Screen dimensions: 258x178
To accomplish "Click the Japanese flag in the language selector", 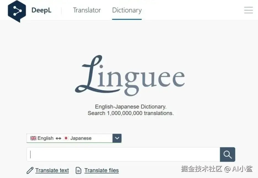I will coord(67,138).
